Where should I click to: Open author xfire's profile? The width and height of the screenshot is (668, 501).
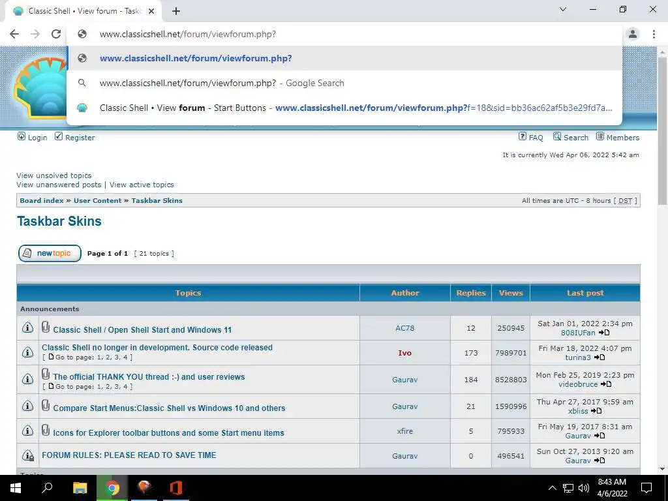(404, 431)
